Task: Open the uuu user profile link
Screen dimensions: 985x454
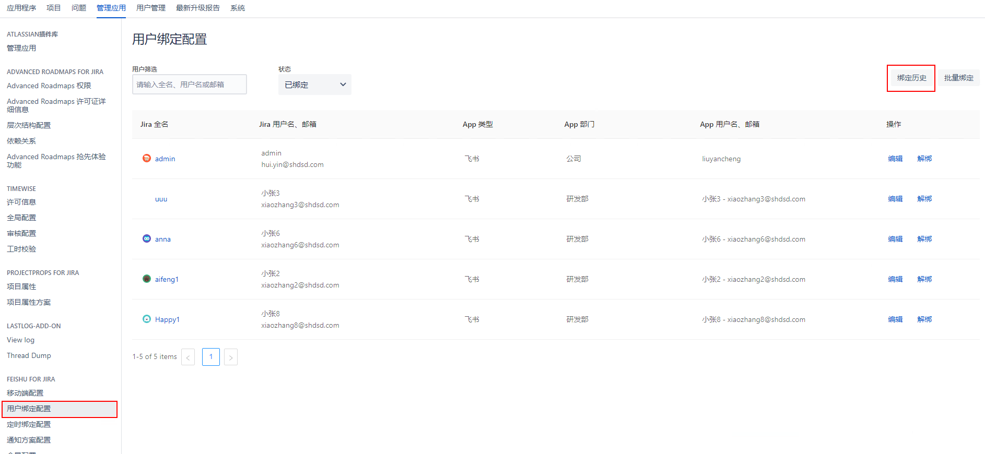Action: pyautogui.click(x=161, y=199)
